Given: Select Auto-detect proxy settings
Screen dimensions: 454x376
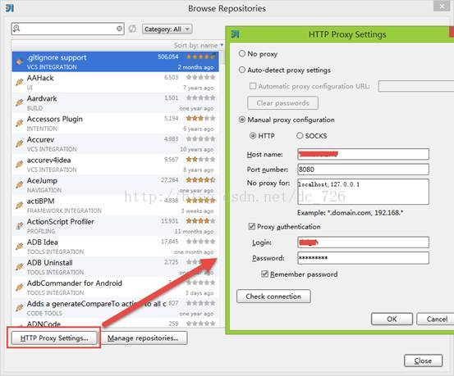Looking at the screenshot, I should pos(242,70).
